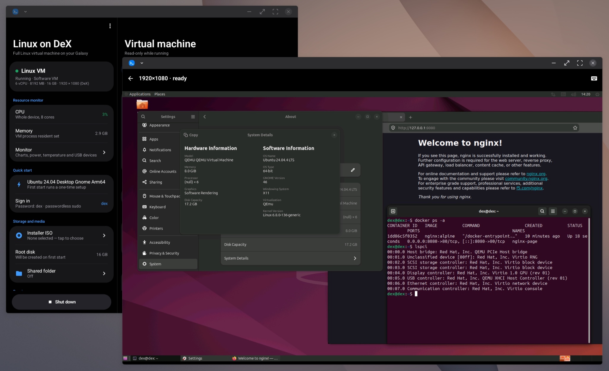Open dropdown arrow in front VM window titlebar

(142, 63)
